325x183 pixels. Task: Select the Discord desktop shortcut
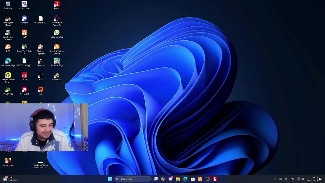pos(24,20)
